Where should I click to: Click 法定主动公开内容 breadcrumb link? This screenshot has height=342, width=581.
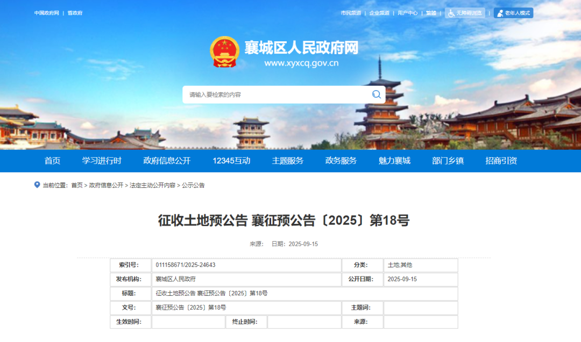152,185
